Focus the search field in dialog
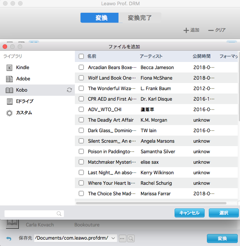The image size is (240, 246). pos(34,214)
